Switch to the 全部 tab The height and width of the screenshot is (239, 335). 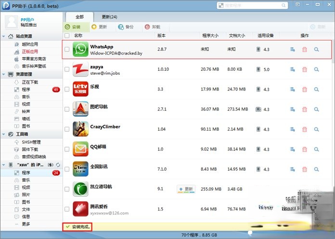(x=79, y=17)
